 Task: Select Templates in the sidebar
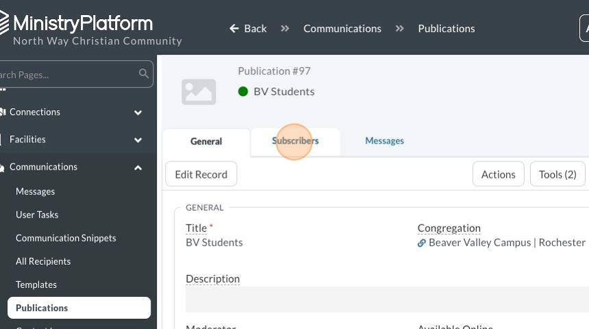tap(36, 285)
